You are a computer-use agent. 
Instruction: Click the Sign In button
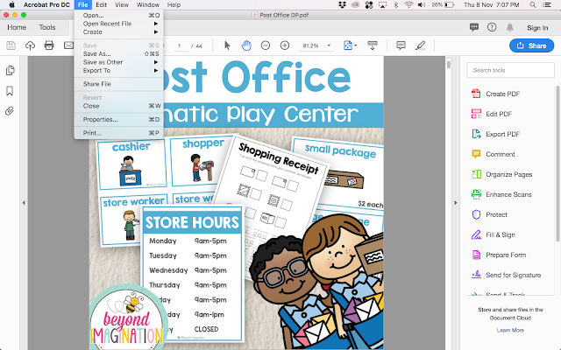(537, 27)
